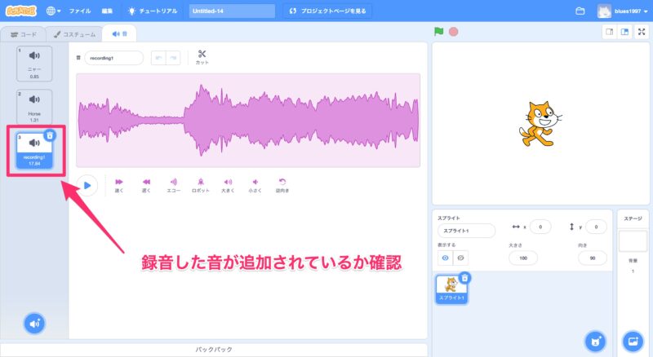This screenshot has width=653, height=357.
Task: Click the See Project Page button
Action: (328, 11)
